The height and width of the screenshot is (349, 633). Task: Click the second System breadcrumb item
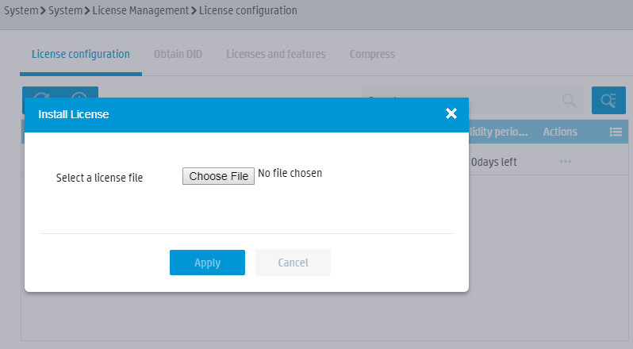coord(65,10)
